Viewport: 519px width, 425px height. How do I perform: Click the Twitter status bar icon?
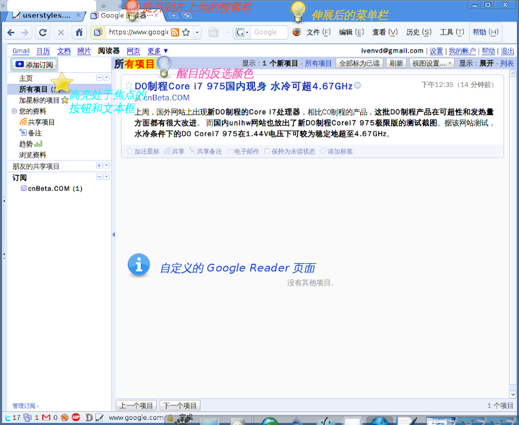[8, 418]
